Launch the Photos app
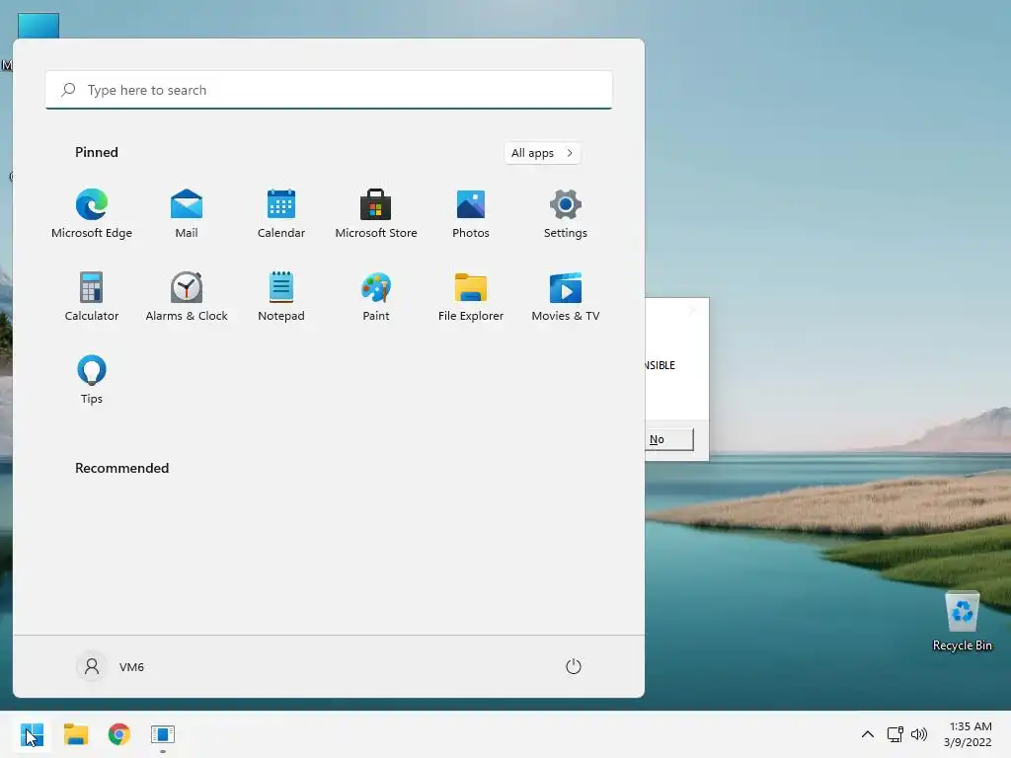This screenshot has width=1011, height=758. [x=471, y=214]
